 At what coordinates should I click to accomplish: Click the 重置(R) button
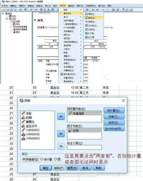(72, 168)
